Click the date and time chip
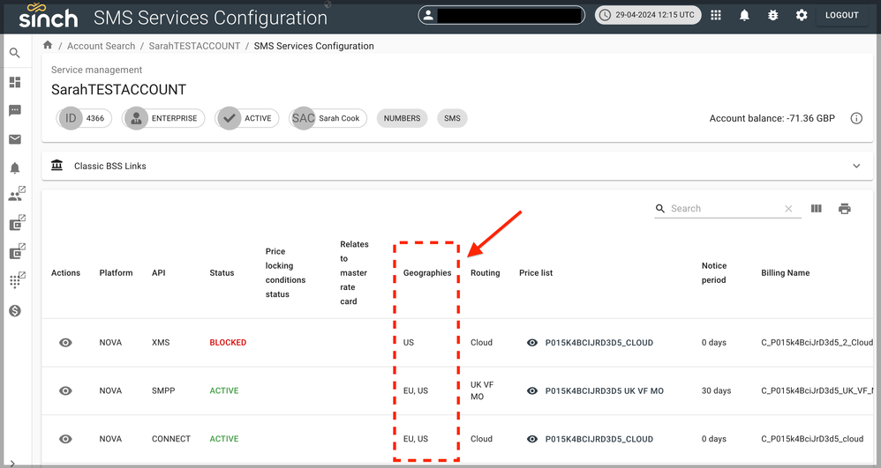881x468 pixels. [648, 15]
